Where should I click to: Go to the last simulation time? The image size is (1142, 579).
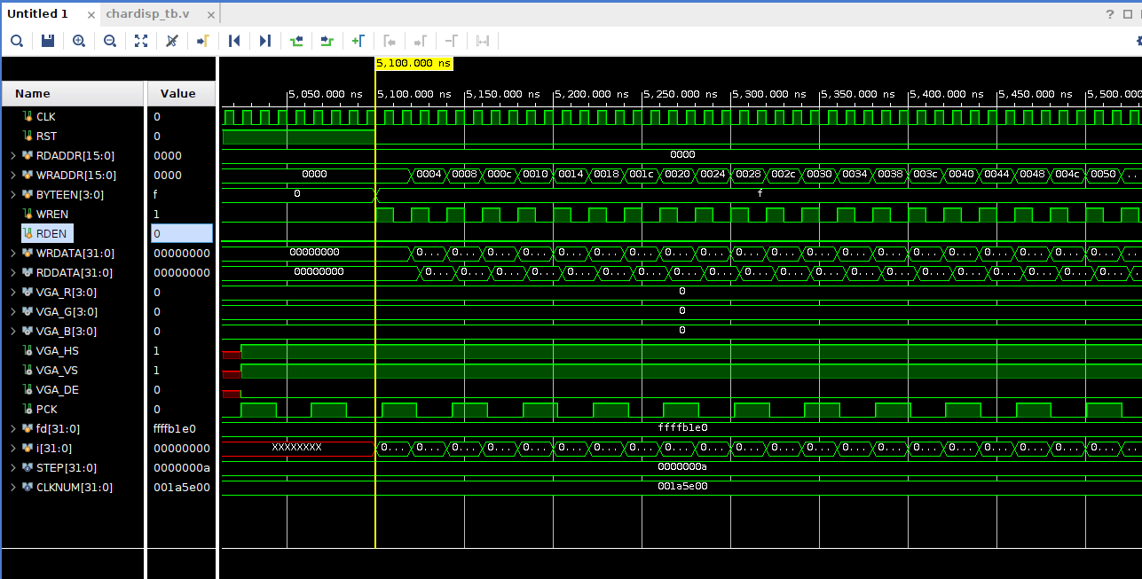[x=265, y=41]
